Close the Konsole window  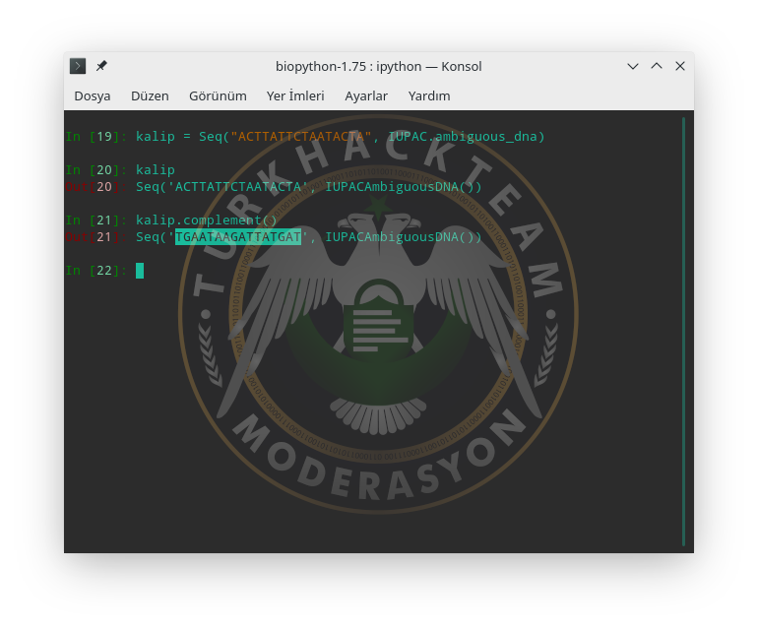coord(680,66)
